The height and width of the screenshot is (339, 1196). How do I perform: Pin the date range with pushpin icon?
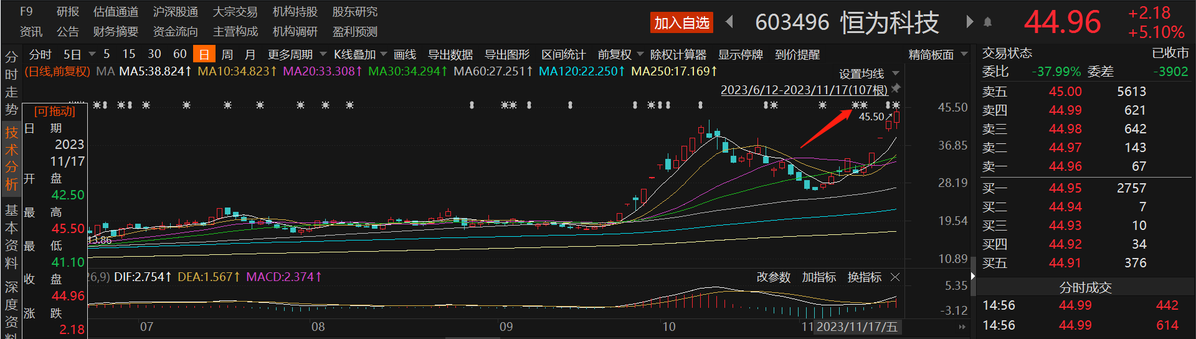tap(896, 89)
